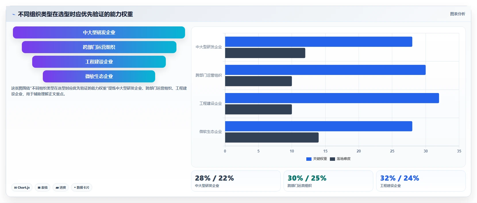The image size is (477, 203).
Task: Click the small icon before the chart title
Action: [x=14, y=14]
